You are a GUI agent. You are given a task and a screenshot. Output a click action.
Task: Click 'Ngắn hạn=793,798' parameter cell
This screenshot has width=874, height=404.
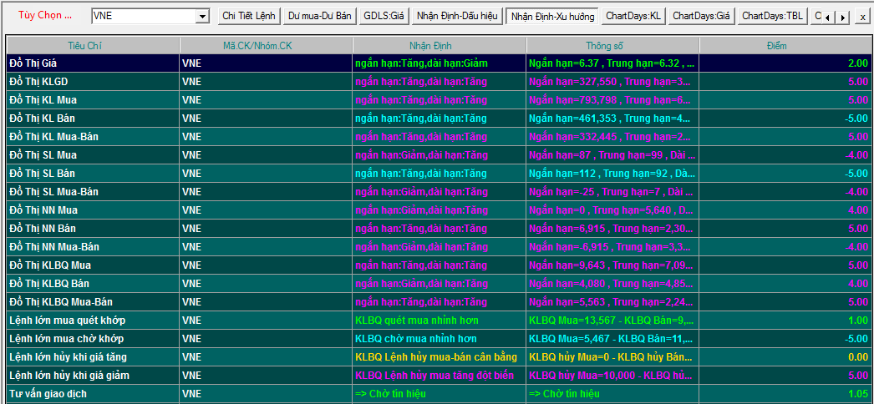(612, 100)
